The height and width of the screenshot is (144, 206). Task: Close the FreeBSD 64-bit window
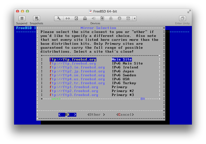pos(18,11)
